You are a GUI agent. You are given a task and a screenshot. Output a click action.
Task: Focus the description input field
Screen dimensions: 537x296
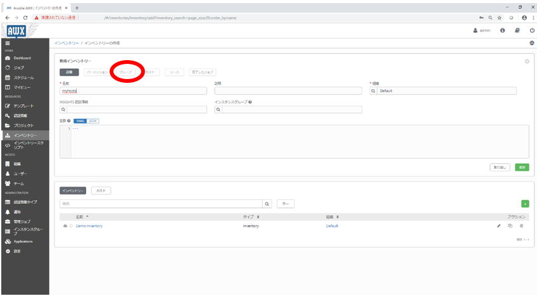click(x=288, y=90)
